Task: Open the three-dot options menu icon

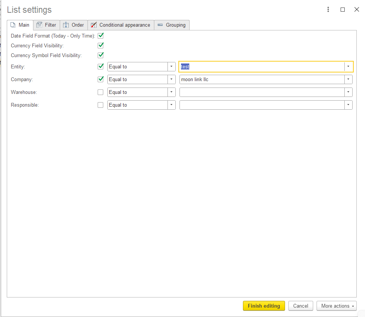Action: (x=328, y=9)
